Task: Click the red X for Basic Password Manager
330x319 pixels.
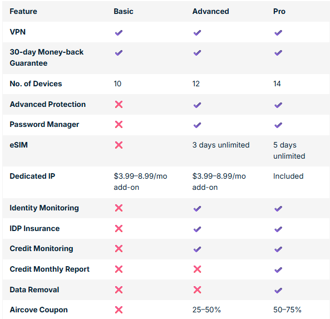Action: (x=119, y=125)
